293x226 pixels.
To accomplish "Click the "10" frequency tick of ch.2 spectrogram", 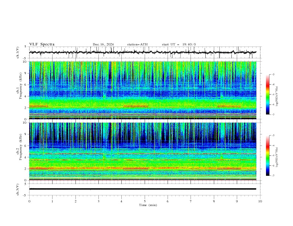I will click(25, 123).
